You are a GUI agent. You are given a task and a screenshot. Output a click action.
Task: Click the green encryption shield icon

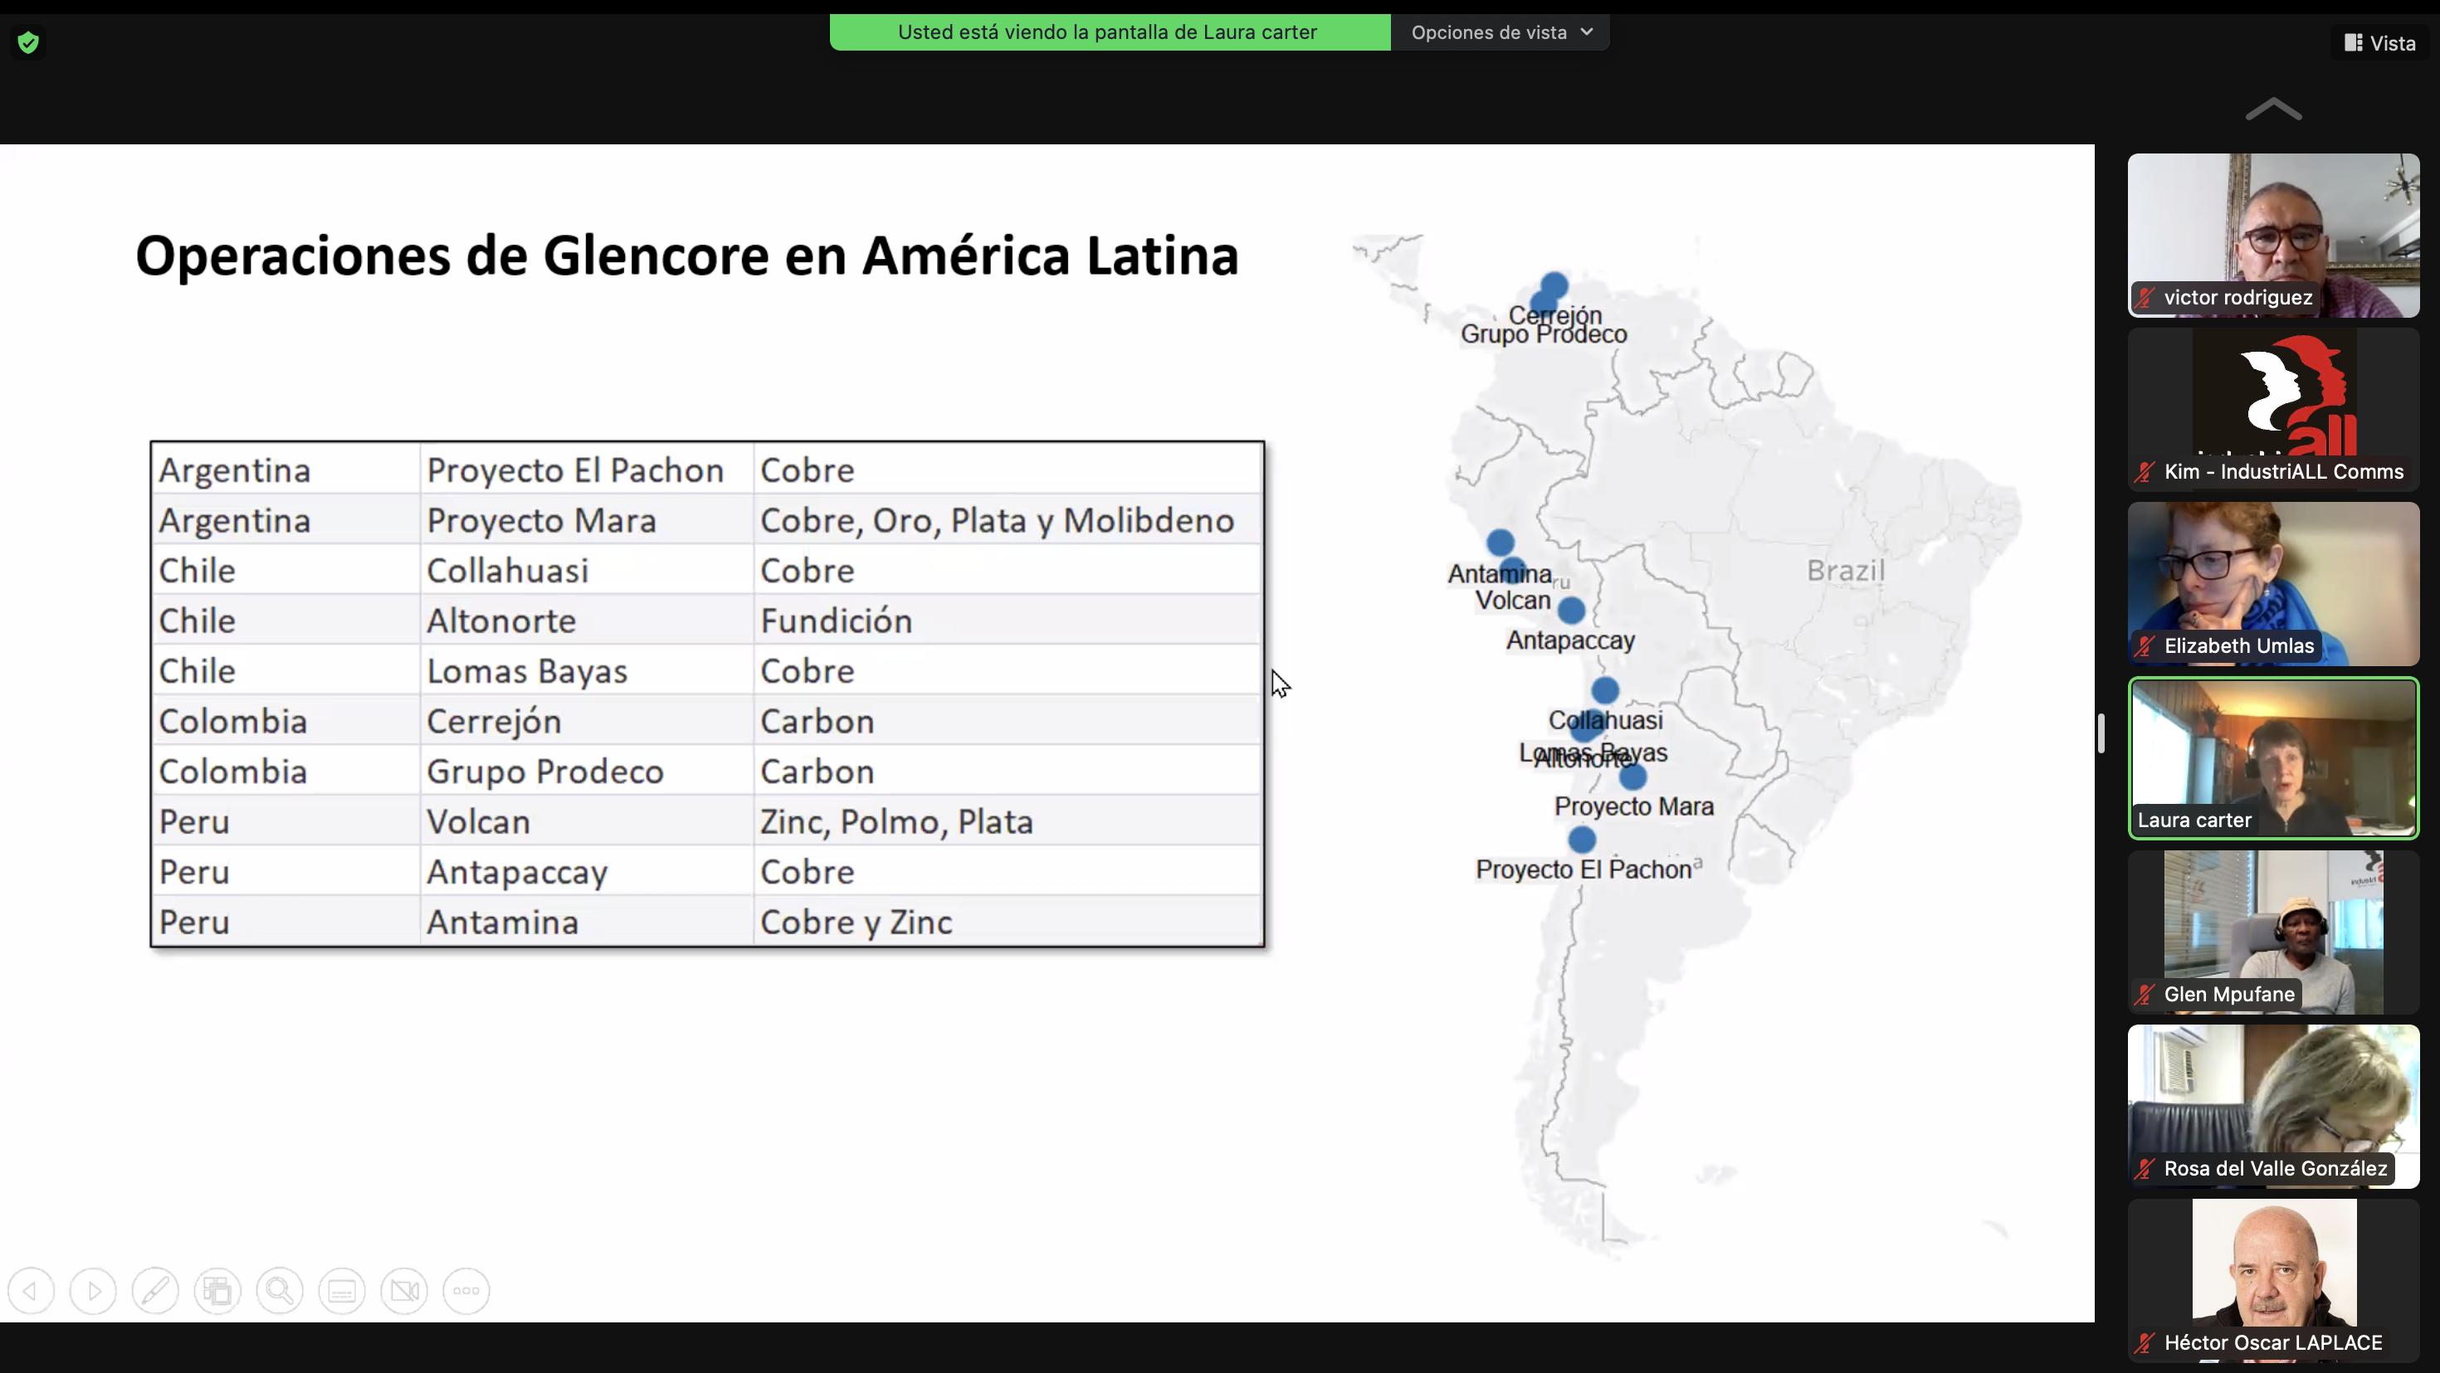(x=28, y=42)
